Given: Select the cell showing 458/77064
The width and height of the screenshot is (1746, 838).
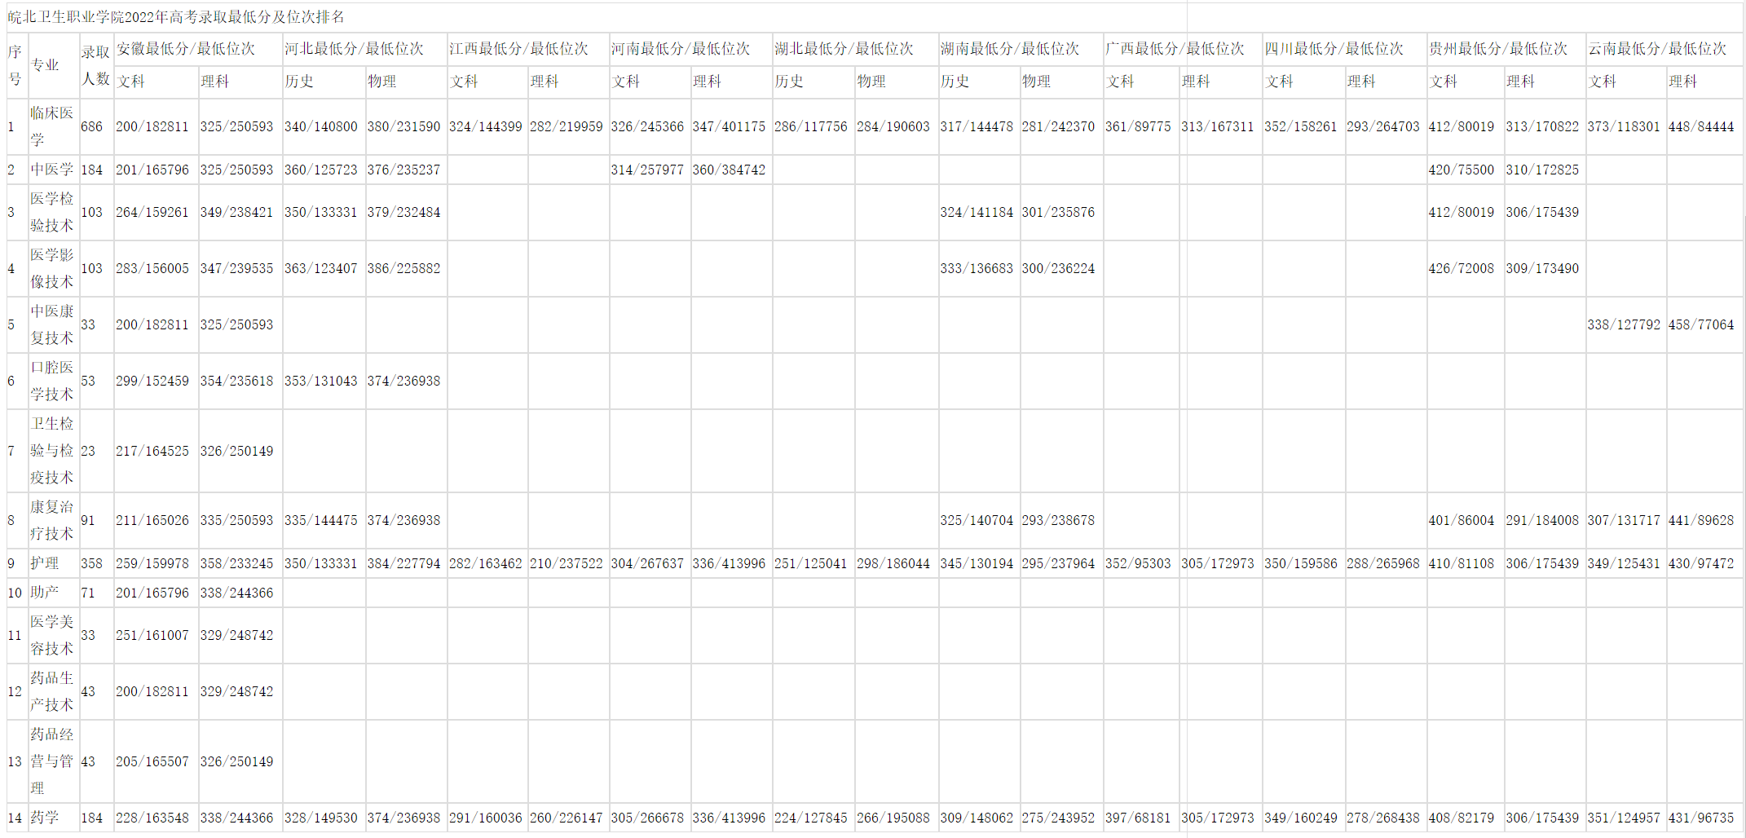Looking at the screenshot, I should [1700, 324].
